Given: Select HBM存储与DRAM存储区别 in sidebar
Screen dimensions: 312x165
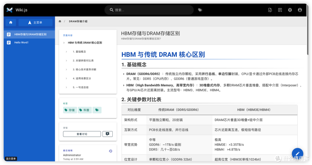Looking at the screenshot, I should point(29,34).
